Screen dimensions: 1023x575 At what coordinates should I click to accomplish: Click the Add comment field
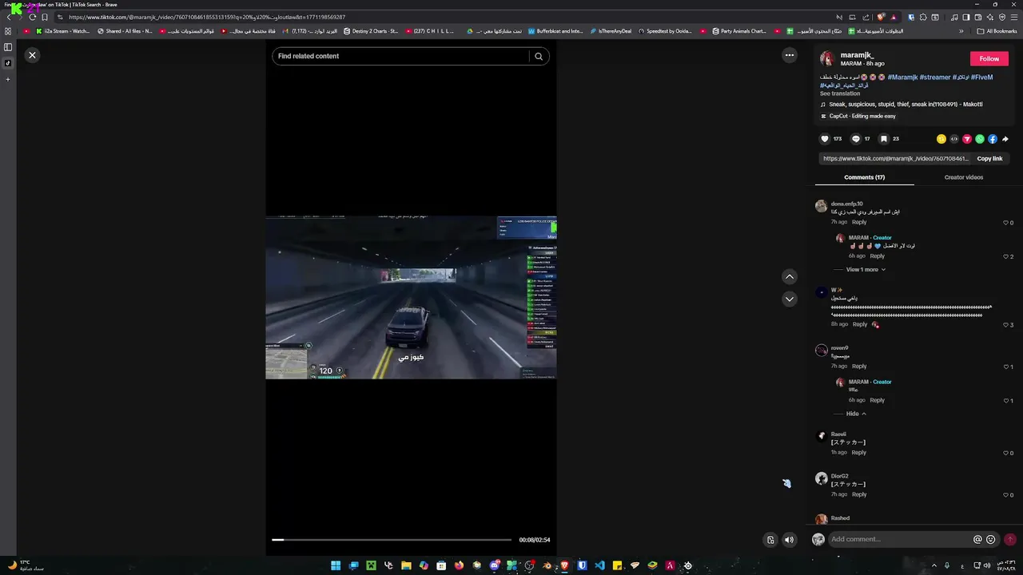(899, 539)
